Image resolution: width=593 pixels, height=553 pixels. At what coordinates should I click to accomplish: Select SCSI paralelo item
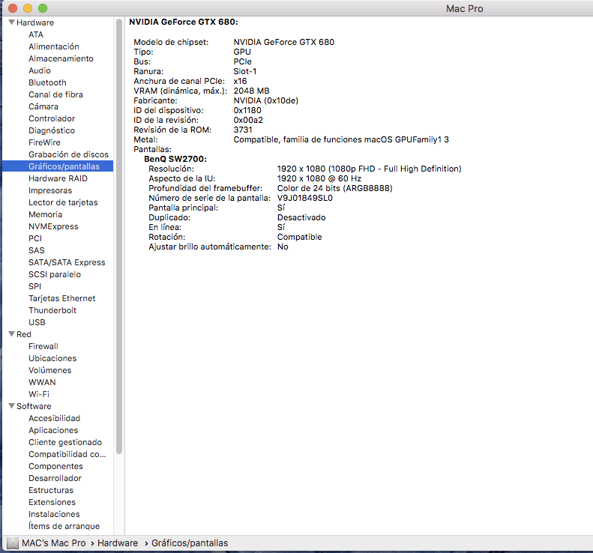pos(55,274)
